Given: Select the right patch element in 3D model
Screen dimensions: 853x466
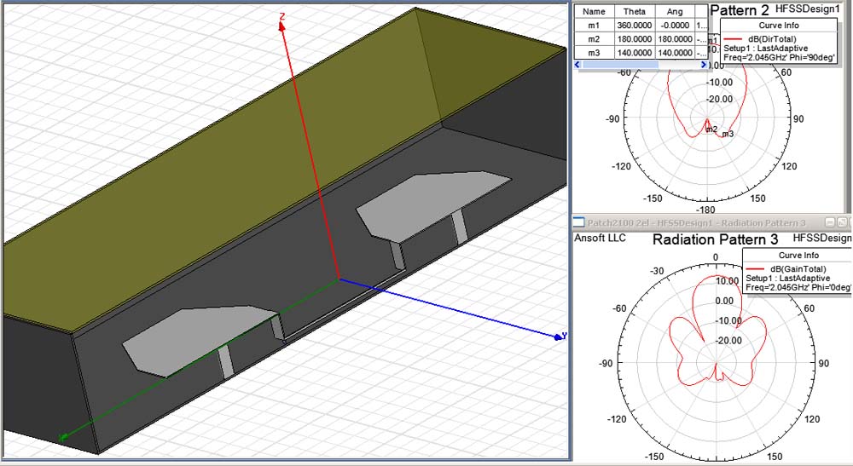Looking at the screenshot, I should click(426, 203).
